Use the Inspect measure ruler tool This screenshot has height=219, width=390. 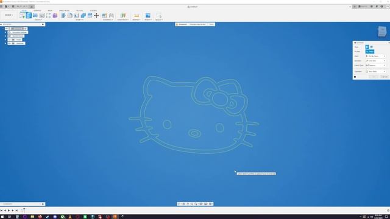(136, 16)
